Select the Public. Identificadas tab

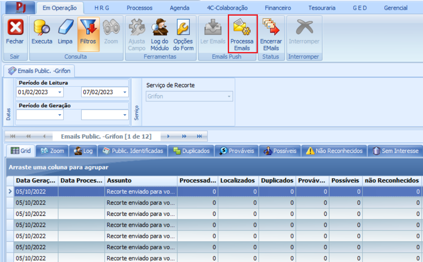(133, 151)
